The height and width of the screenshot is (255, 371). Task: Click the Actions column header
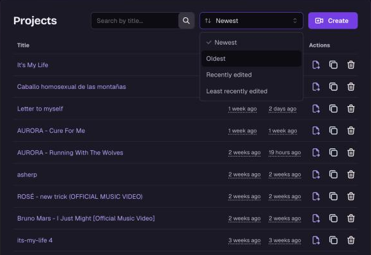point(319,45)
